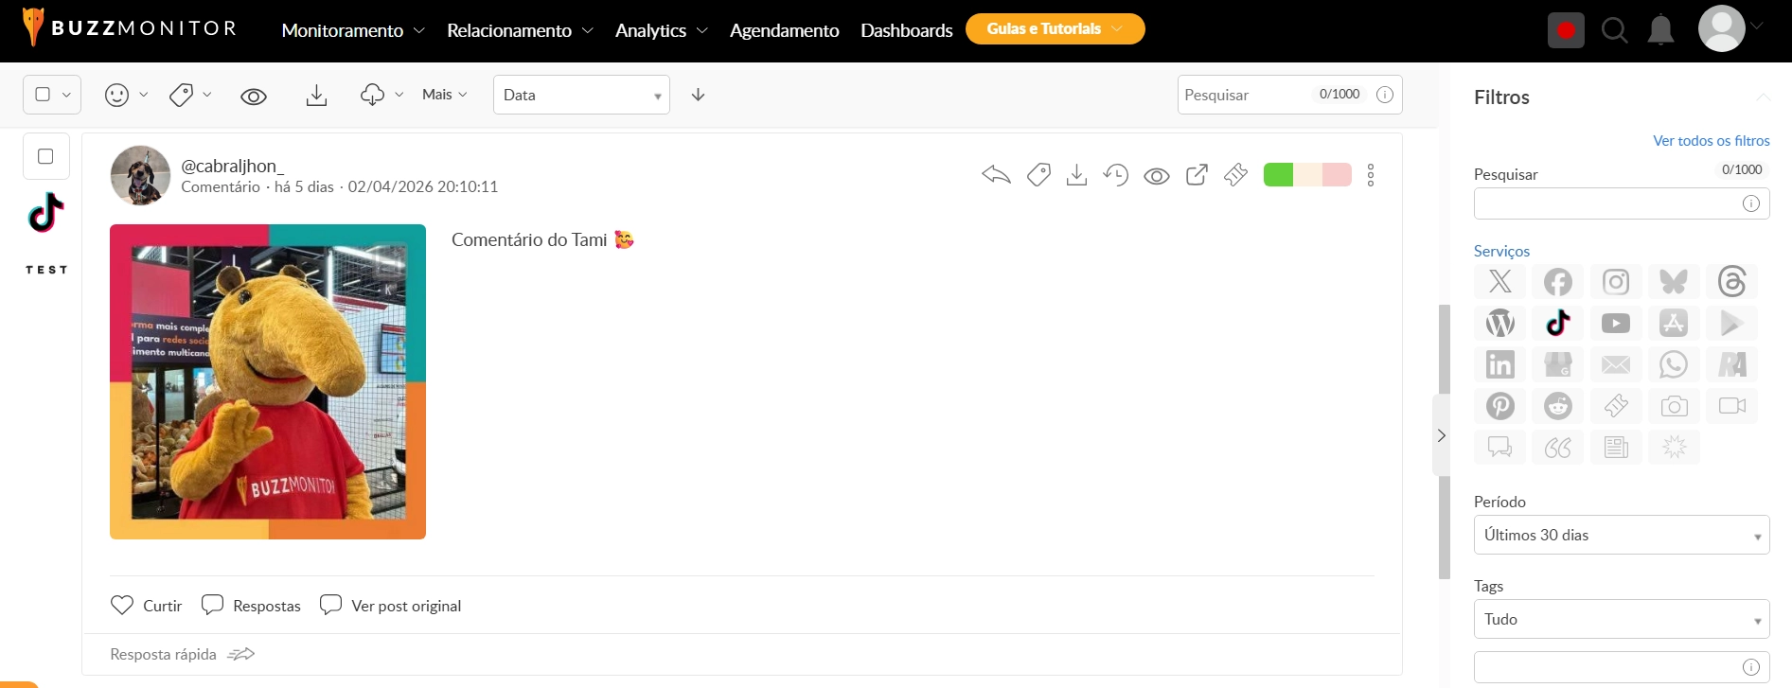Open the comment in external link

(1197, 175)
